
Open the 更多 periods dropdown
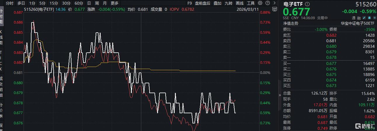[115, 3]
